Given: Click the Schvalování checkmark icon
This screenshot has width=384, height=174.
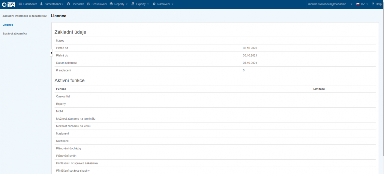Looking at the screenshot, I should [88, 4].
